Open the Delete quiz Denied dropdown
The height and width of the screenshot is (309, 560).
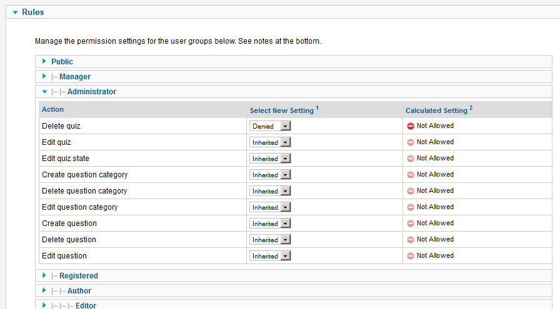tap(270, 126)
